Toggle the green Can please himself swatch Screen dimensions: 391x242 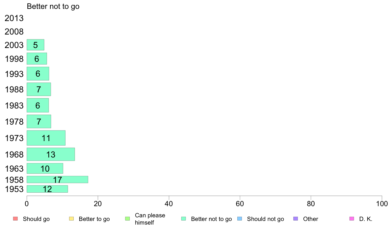point(127,219)
